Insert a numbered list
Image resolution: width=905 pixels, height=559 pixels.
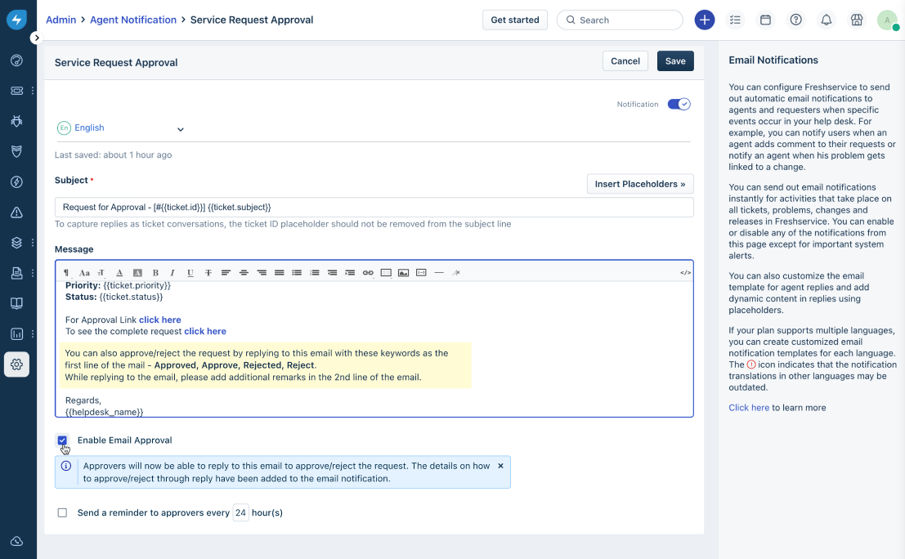click(x=315, y=273)
